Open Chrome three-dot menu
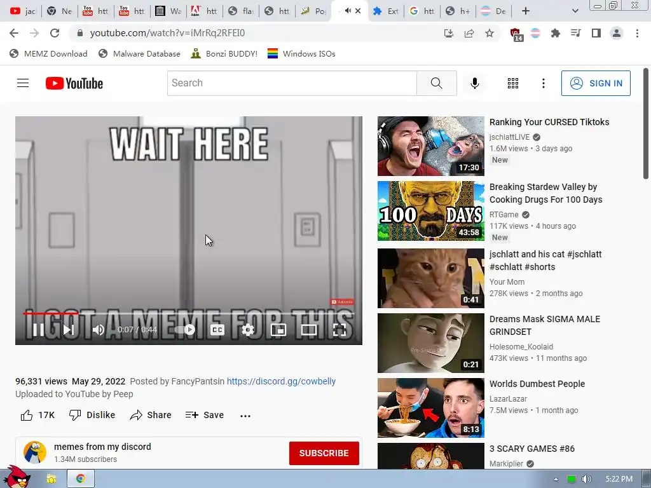 [x=637, y=33]
